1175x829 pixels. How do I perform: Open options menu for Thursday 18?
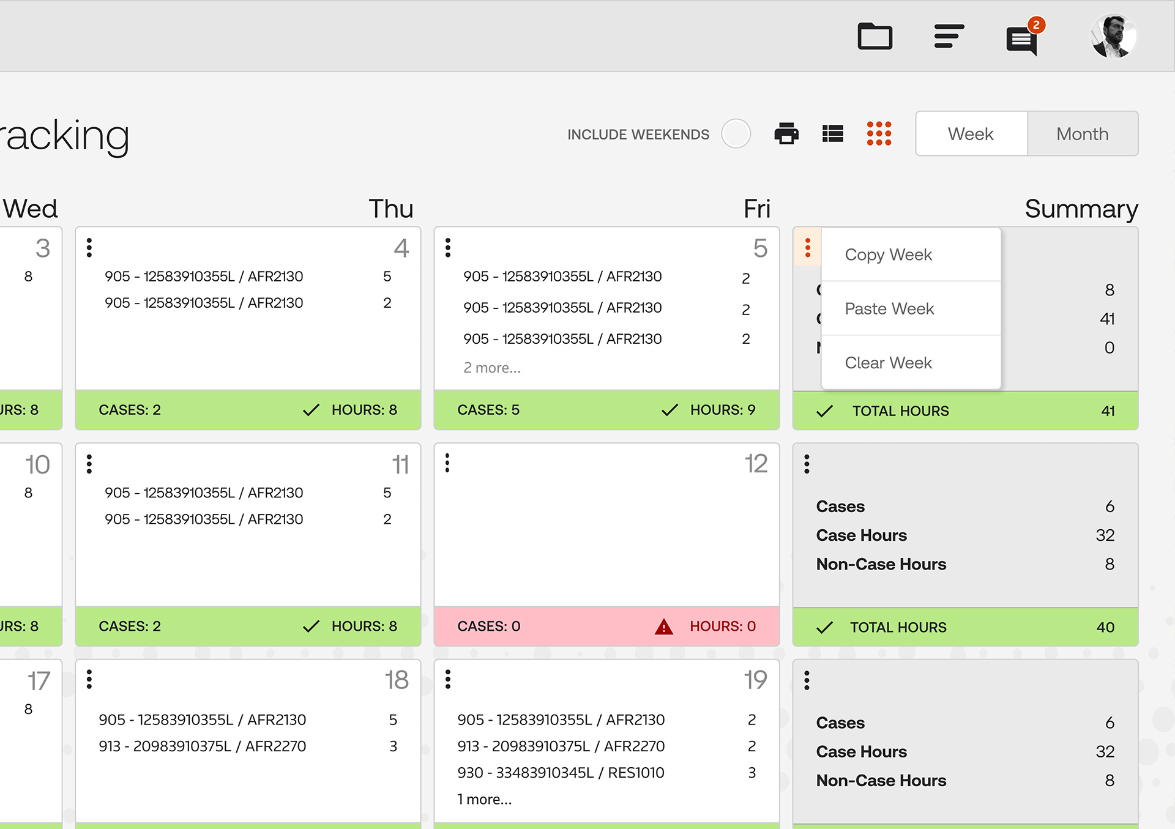click(89, 679)
